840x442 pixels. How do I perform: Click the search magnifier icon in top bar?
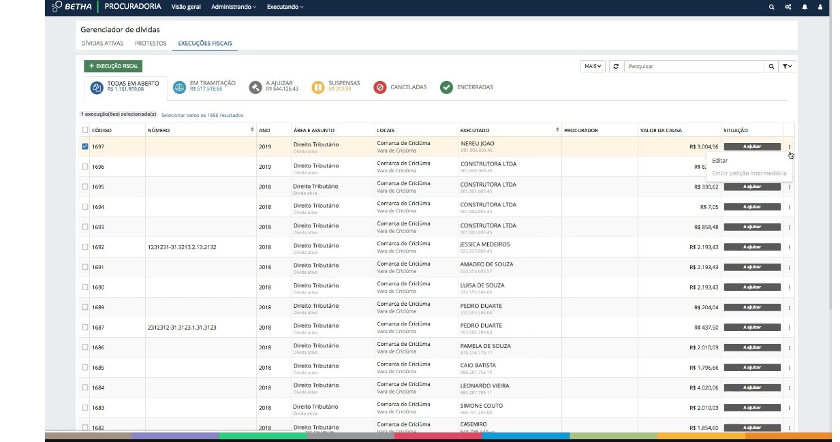(x=771, y=7)
